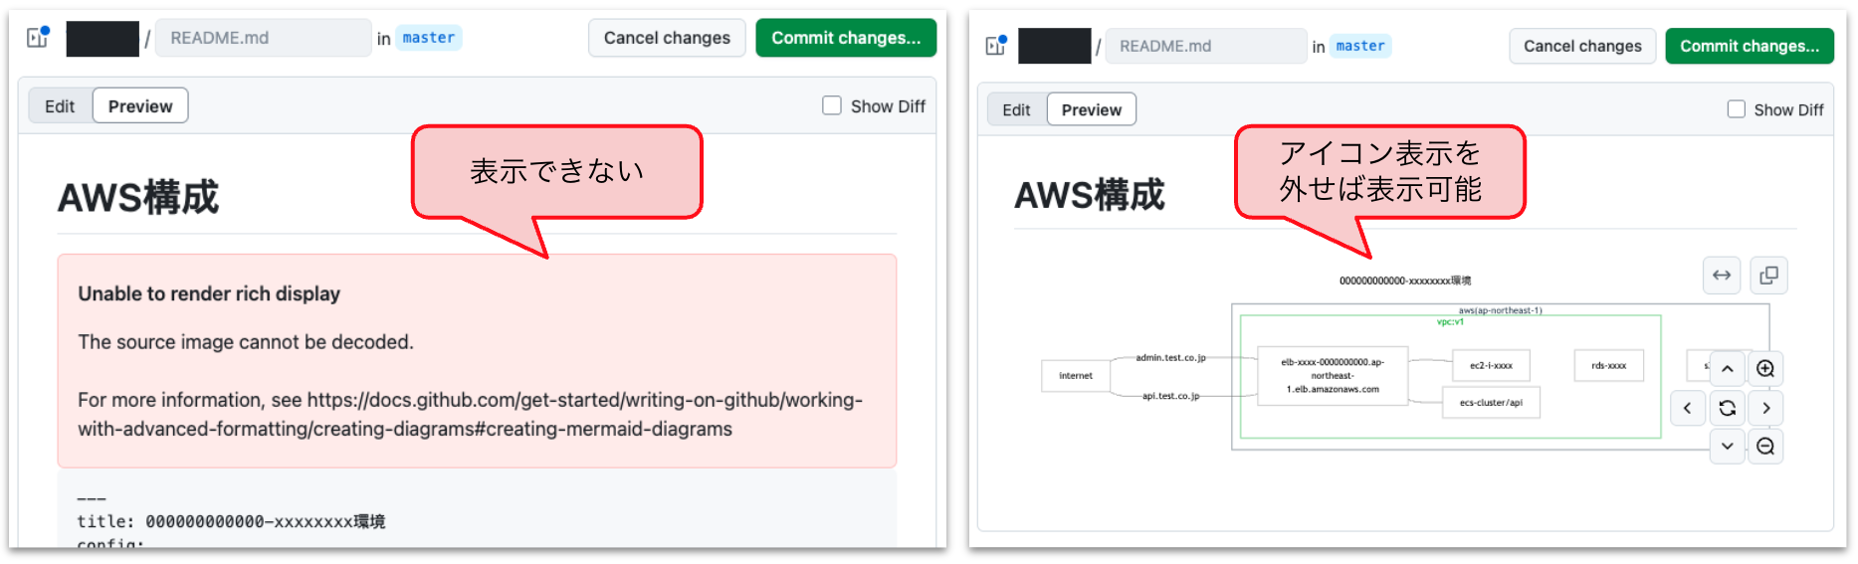Click 'Unable to render rich display' heading
Image resolution: width=1858 pixels, height=564 pixels.
[209, 293]
